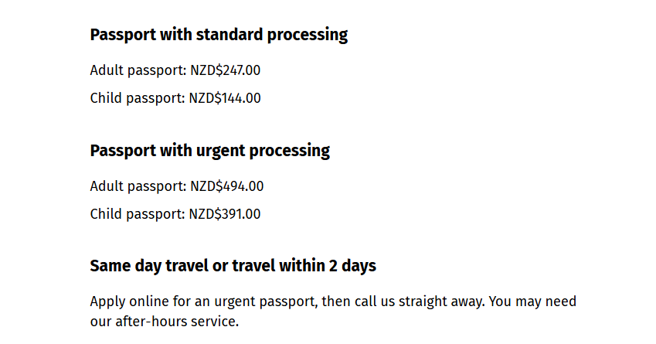Image resolution: width=656 pixels, height=344 pixels.
Task: Click 'Adult passport:' label under standard processing
Action: [x=138, y=70]
